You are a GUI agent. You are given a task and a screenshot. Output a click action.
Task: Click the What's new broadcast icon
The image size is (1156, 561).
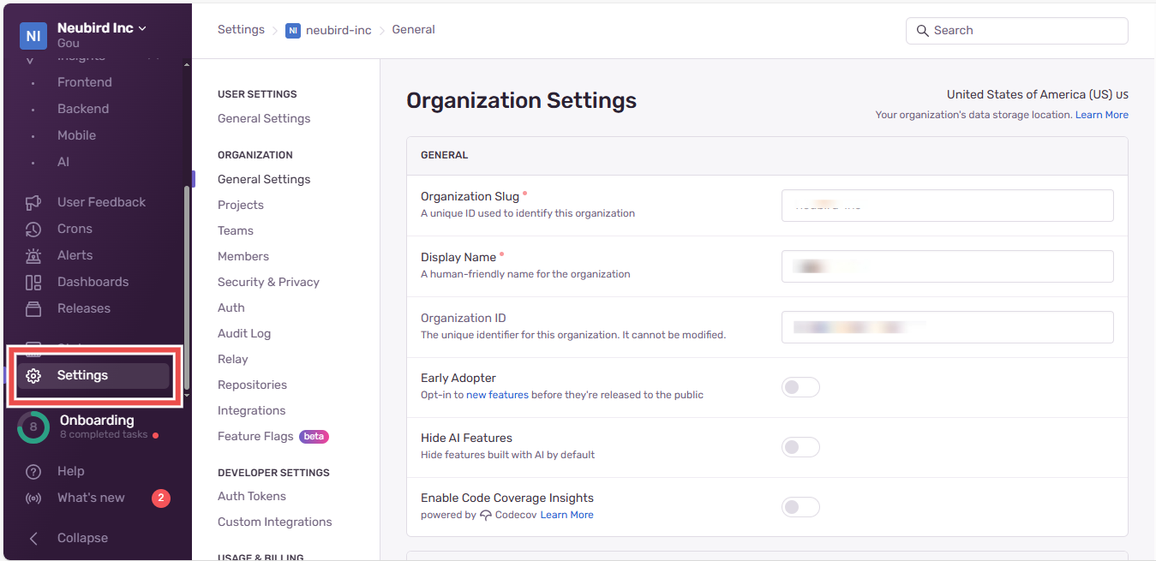click(x=33, y=498)
